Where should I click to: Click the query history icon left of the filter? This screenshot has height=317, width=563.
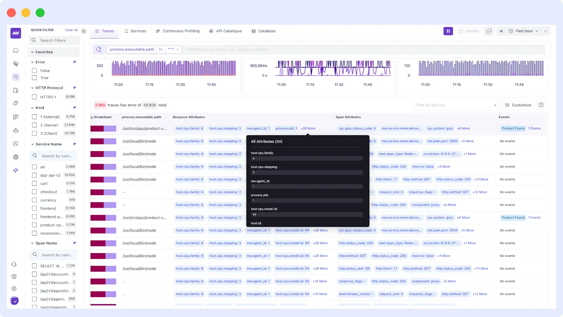click(99, 49)
